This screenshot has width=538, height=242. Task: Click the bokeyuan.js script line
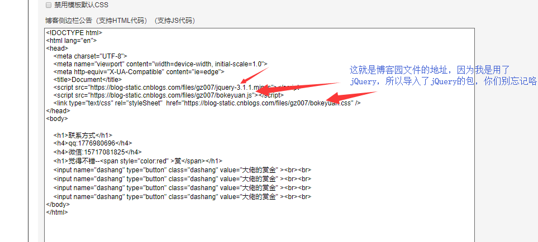click(x=169, y=95)
